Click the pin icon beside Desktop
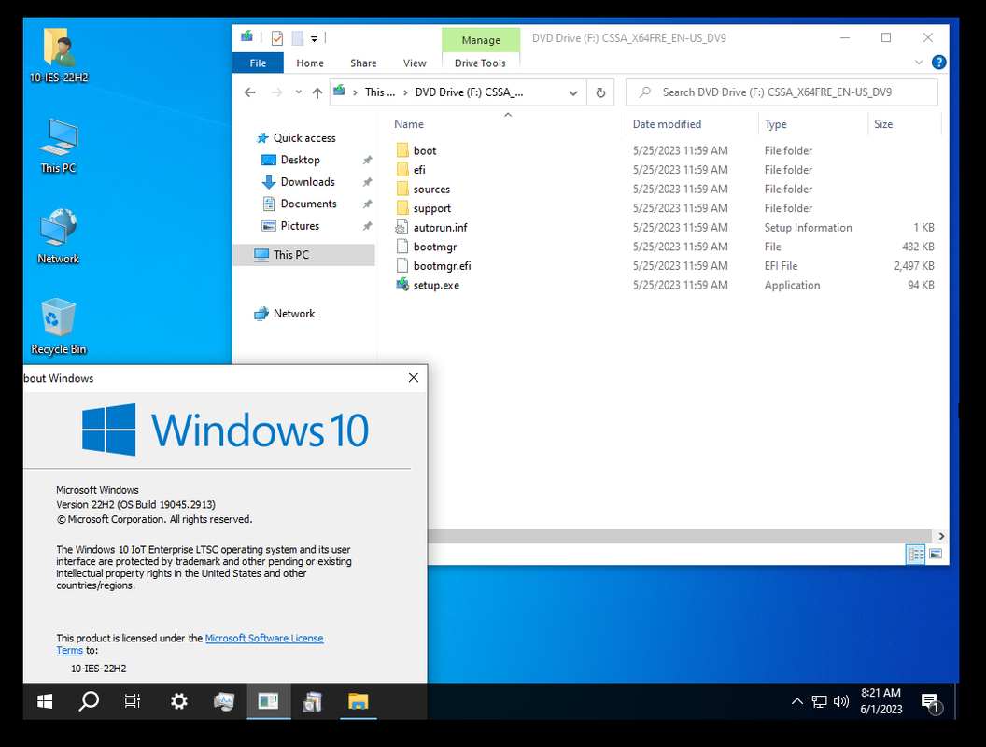 [367, 161]
